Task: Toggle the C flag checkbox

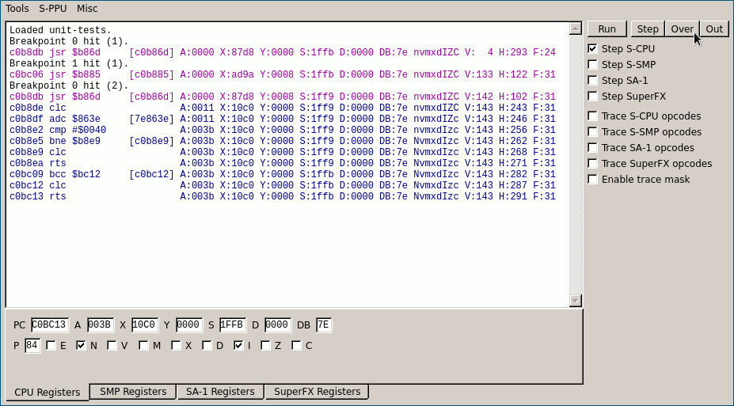Action: point(296,346)
